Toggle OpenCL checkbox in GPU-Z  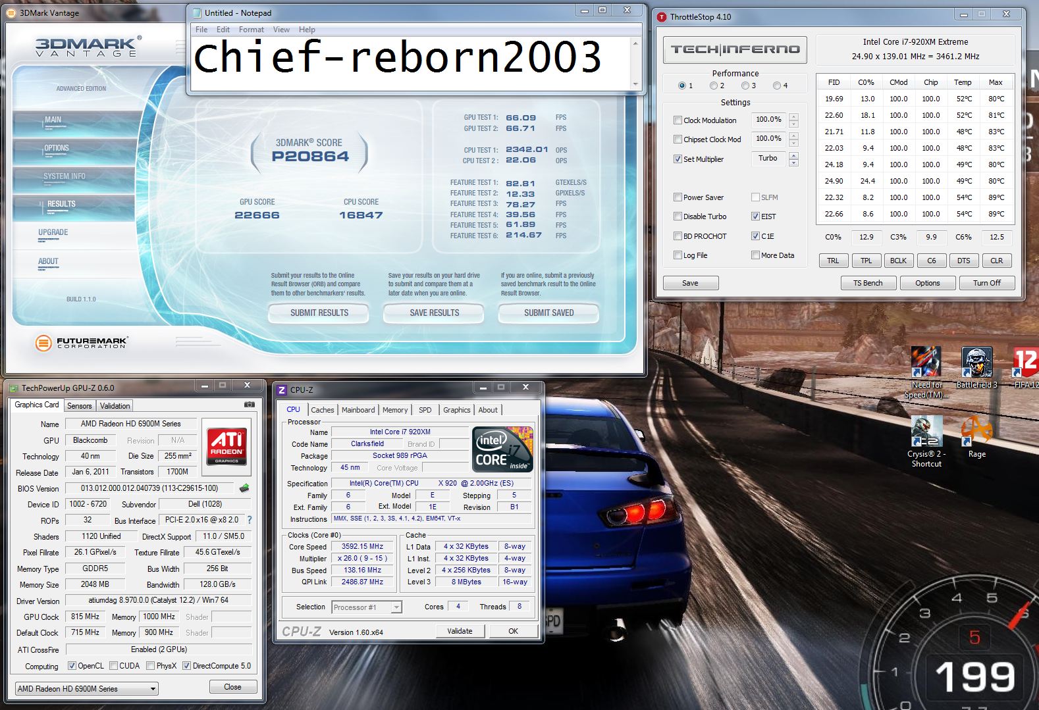(72, 665)
